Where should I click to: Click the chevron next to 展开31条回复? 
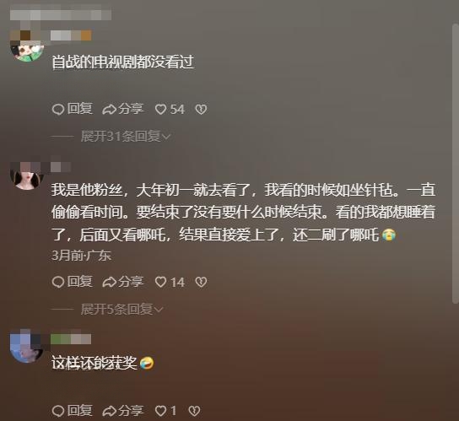(166, 137)
